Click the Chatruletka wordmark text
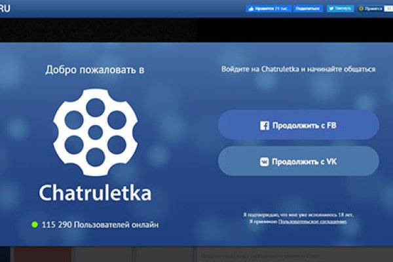Viewport: 393px width, 262px height. point(95,193)
